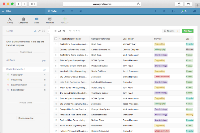Sort items with the AZ icon
The width and height of the screenshot is (200, 133).
[x=60, y=31]
